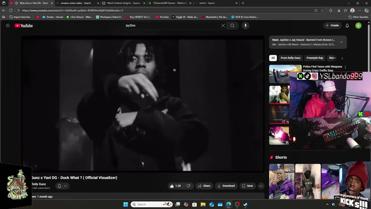Select the All filter chip
The image size is (371, 209).
pyautogui.click(x=273, y=58)
